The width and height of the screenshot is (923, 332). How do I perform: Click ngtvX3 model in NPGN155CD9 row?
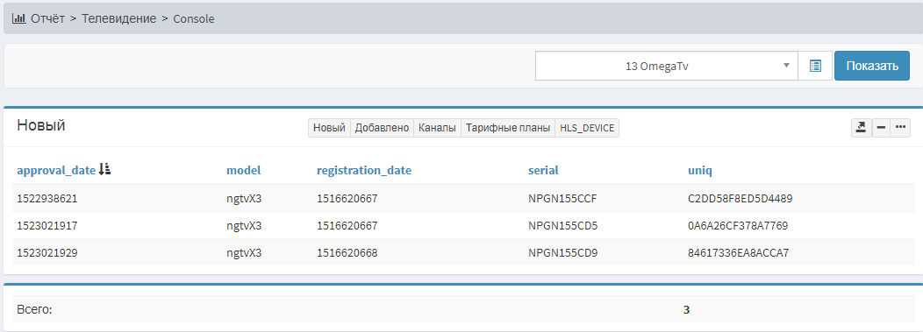(244, 253)
